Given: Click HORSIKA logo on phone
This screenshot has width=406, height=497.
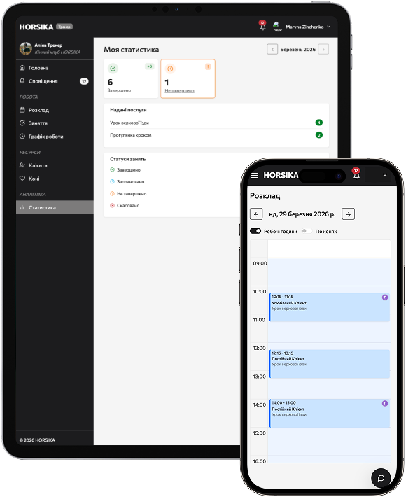Looking at the screenshot, I should [281, 175].
